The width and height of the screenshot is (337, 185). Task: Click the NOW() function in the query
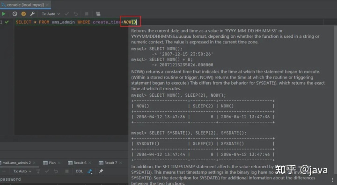pyautogui.click(x=130, y=22)
